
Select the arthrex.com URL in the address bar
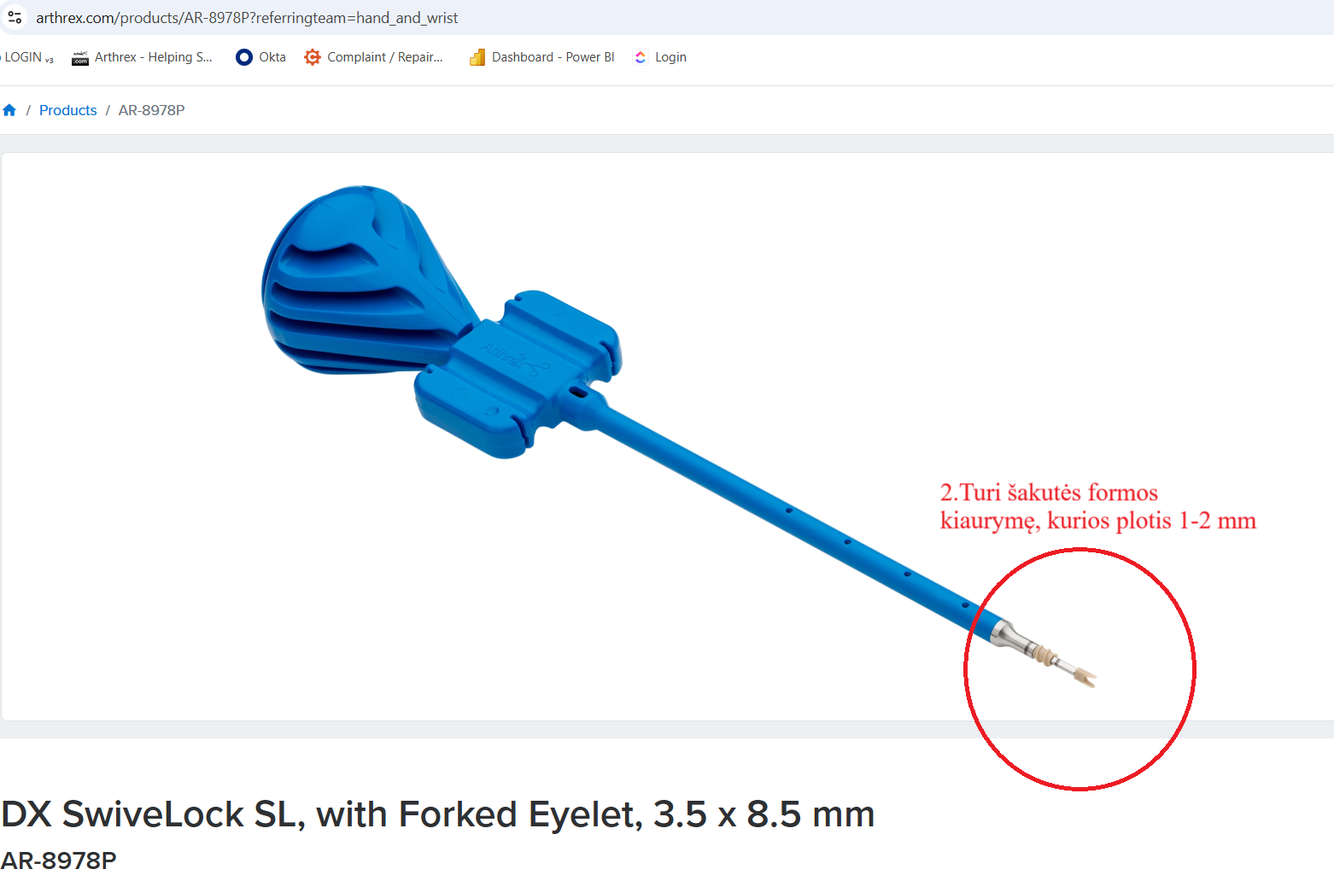click(247, 18)
